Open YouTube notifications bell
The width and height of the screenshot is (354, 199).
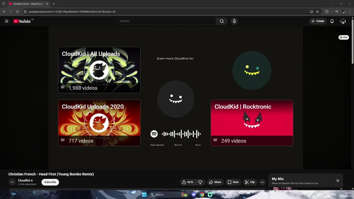pyautogui.click(x=332, y=21)
